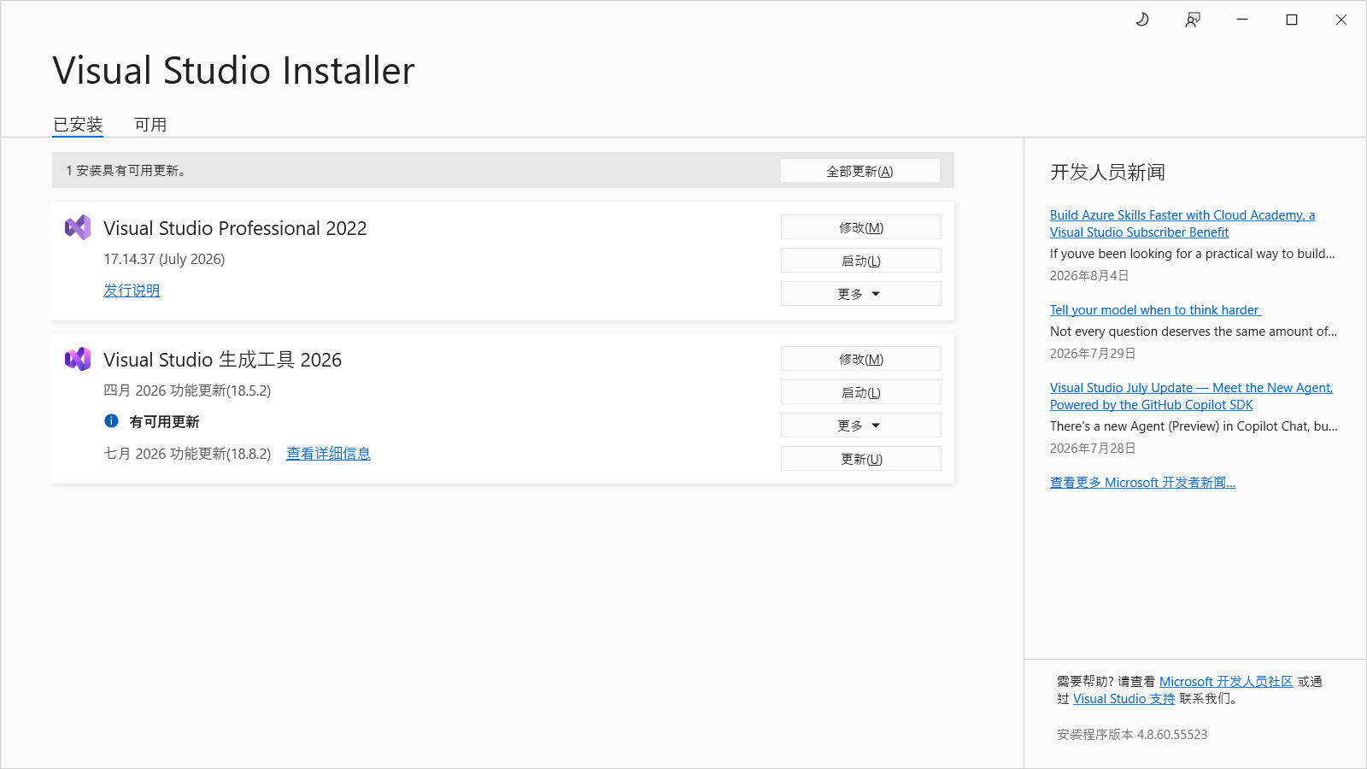Click the news date 2026年7月28日

pyautogui.click(x=1093, y=449)
